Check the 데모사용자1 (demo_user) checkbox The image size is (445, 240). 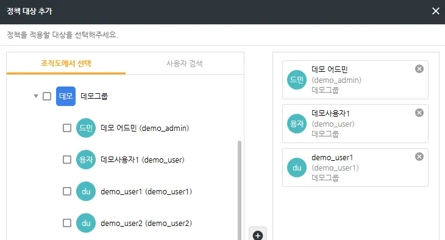(x=67, y=160)
